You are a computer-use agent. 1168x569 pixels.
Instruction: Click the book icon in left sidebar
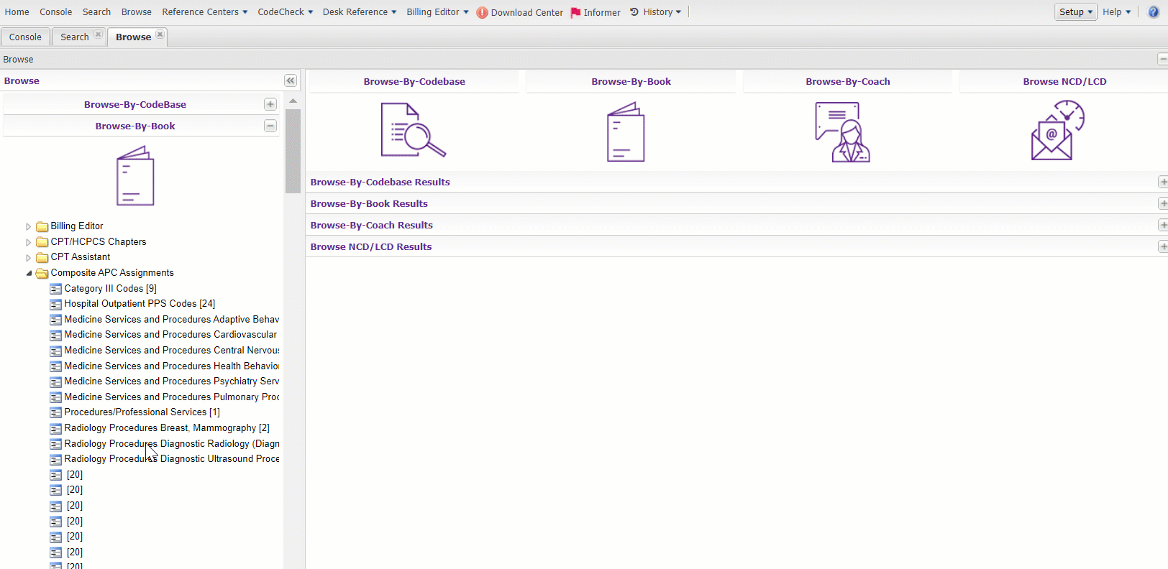coord(135,176)
